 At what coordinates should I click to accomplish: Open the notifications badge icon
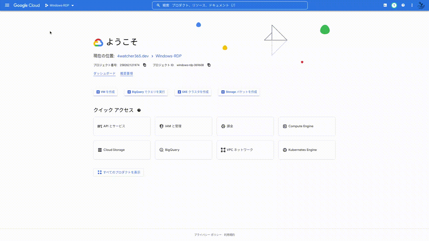tap(394, 5)
